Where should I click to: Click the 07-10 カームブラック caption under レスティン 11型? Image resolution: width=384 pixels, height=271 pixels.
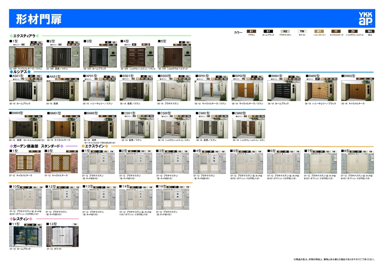(20, 249)
